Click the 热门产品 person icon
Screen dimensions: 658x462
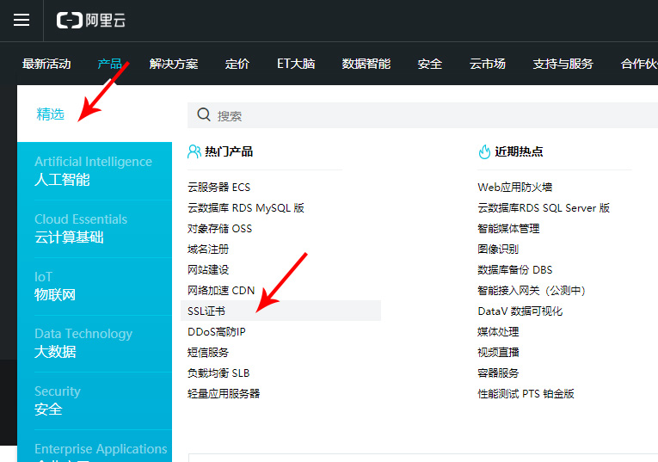[x=194, y=151]
